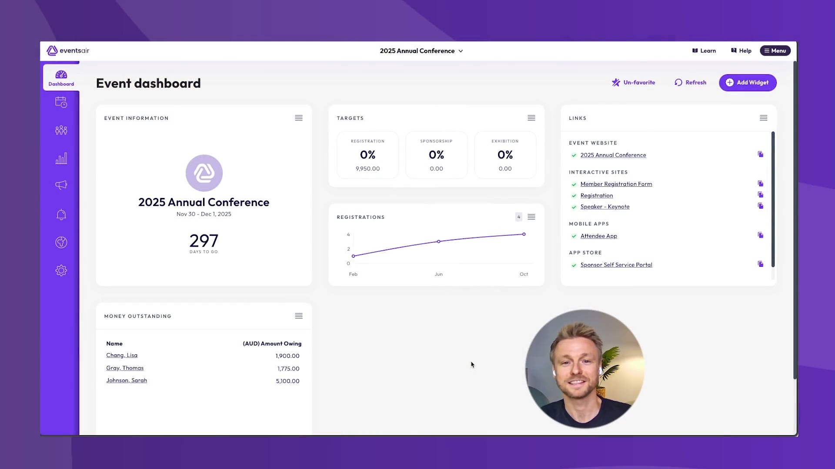Expand the 2025 Annual Conference event dropdown
The width and height of the screenshot is (835, 469).
click(421, 51)
